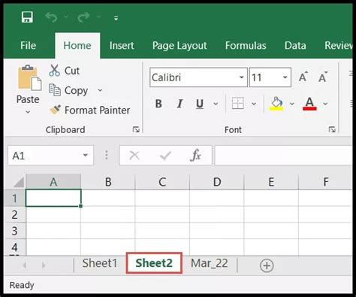Open the Name Box dropdown arrow
The image size is (356, 297).
pos(86,156)
